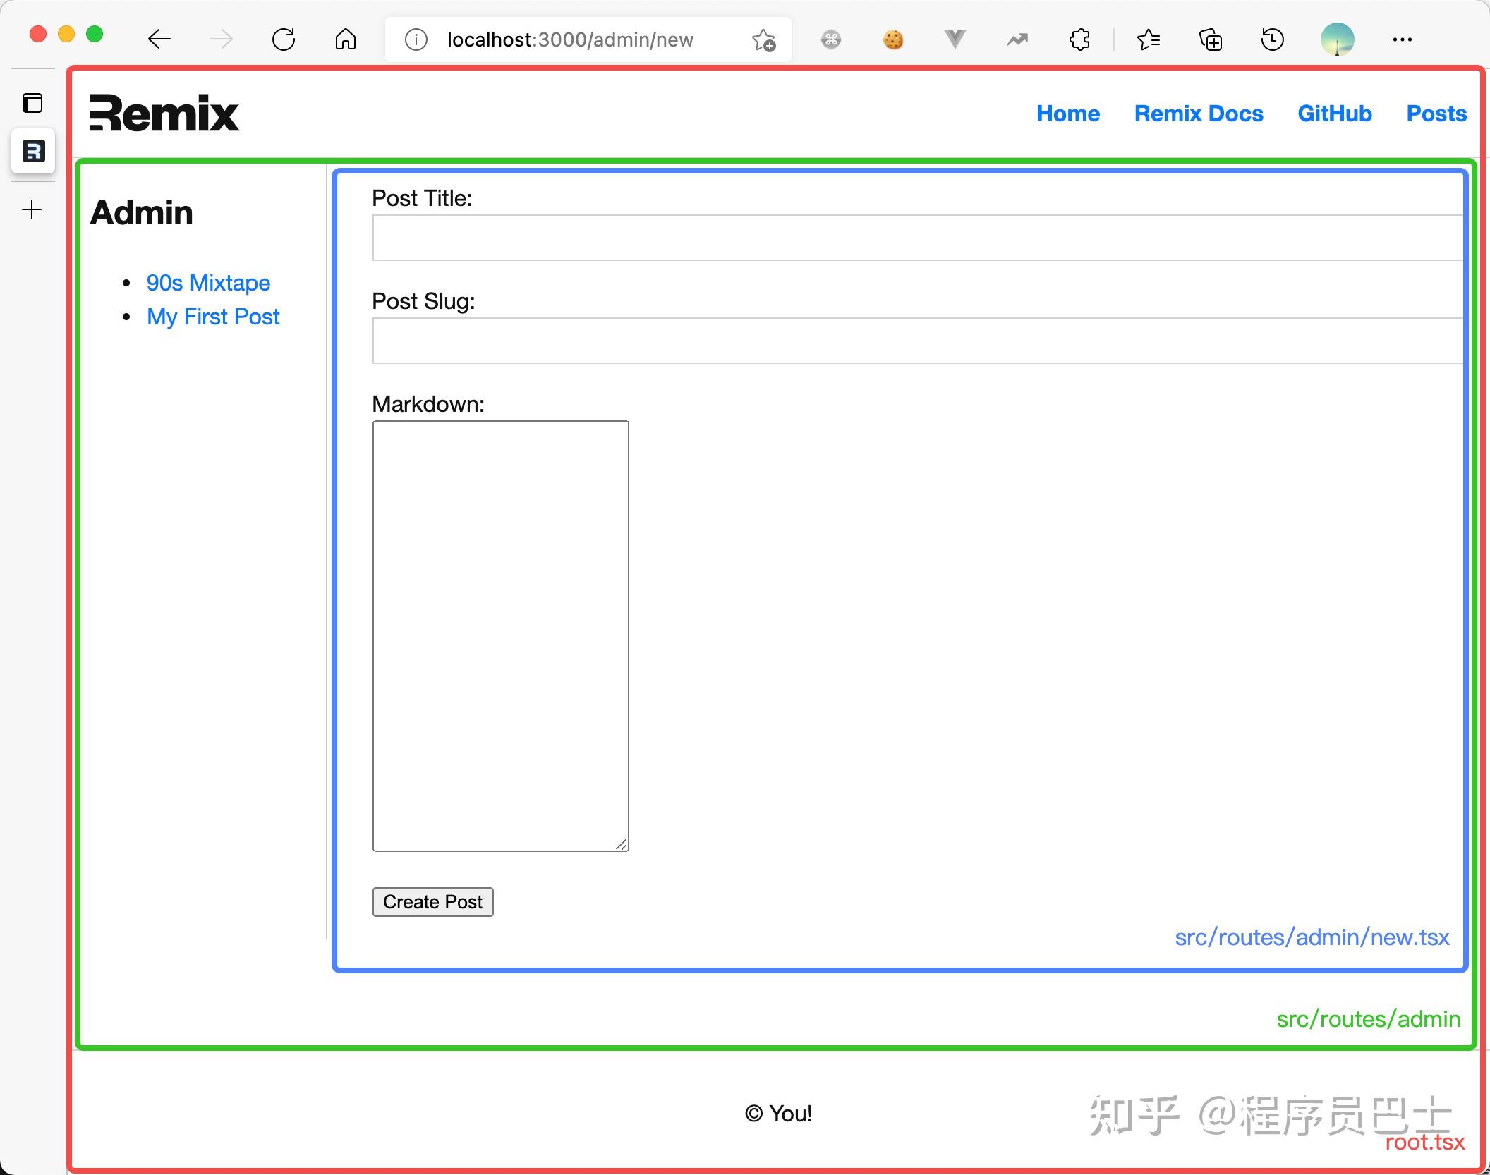Open the site info icon in address bar
The image size is (1490, 1175).
416,39
